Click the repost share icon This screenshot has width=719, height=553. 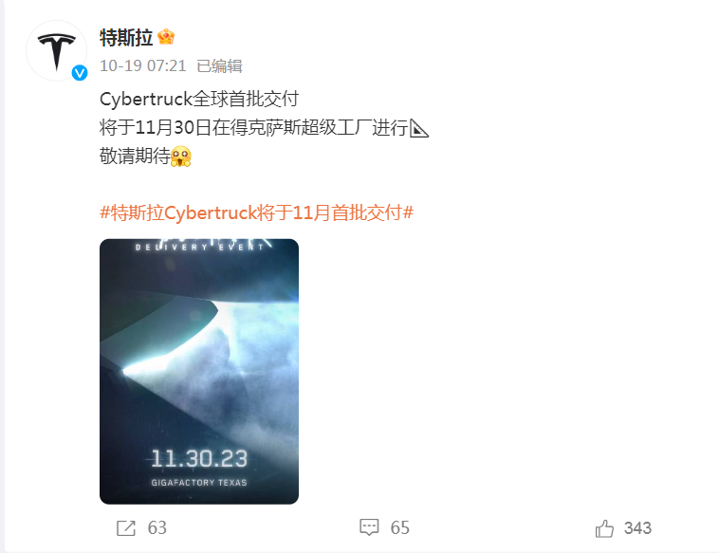tap(125, 528)
